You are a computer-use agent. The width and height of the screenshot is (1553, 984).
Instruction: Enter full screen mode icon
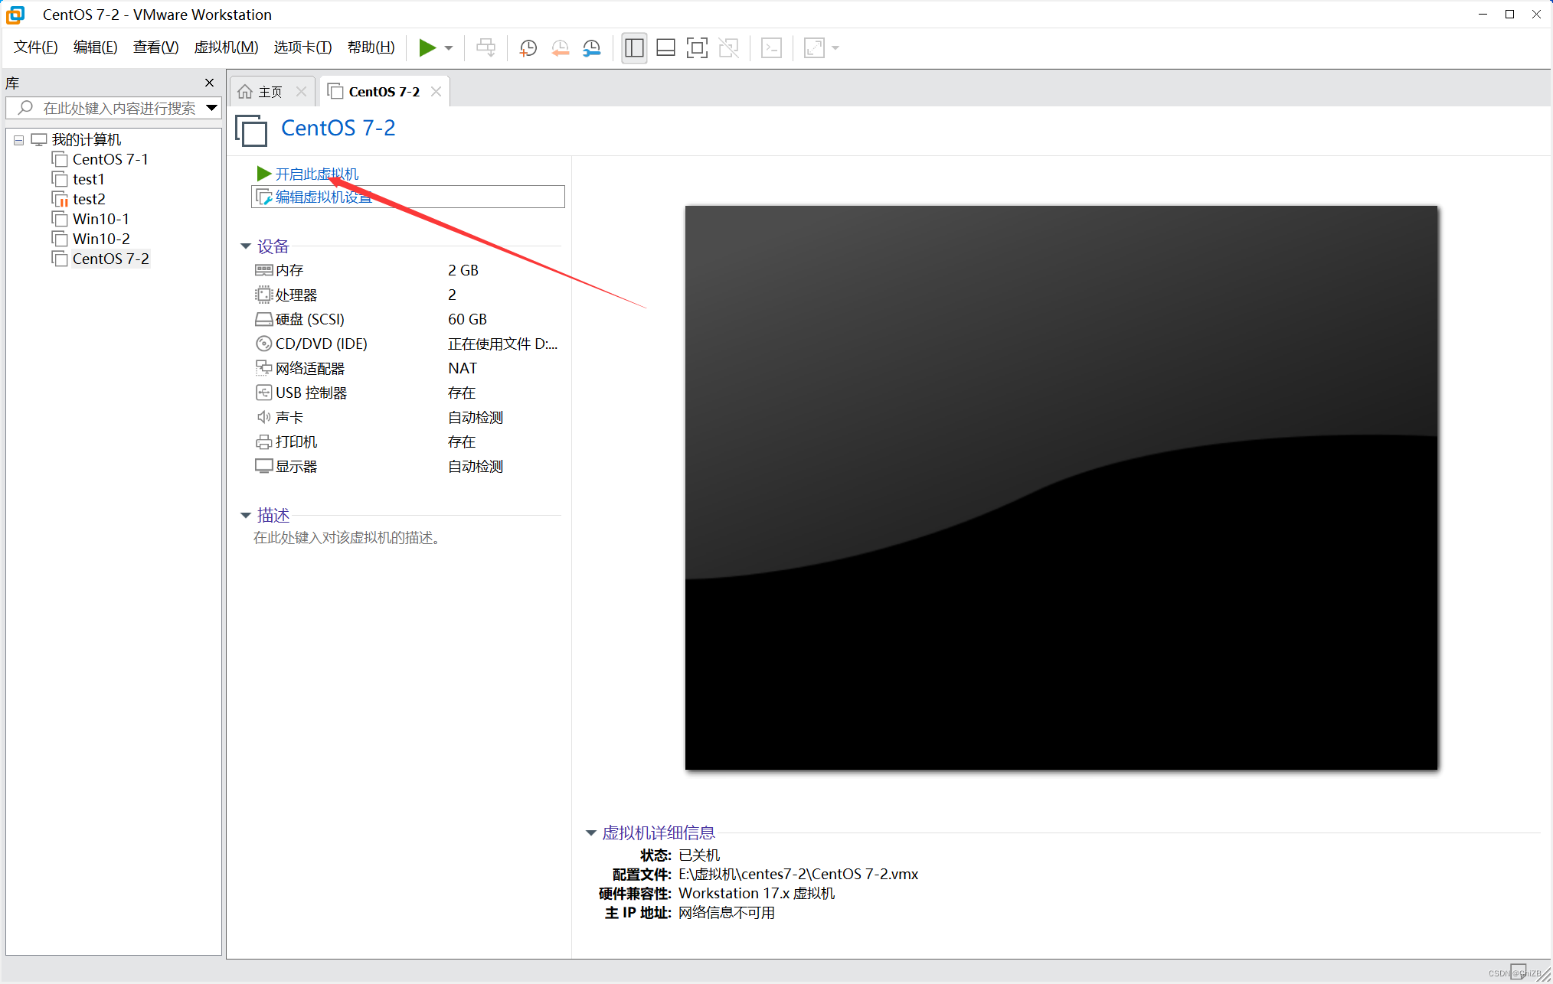pyautogui.click(x=697, y=47)
